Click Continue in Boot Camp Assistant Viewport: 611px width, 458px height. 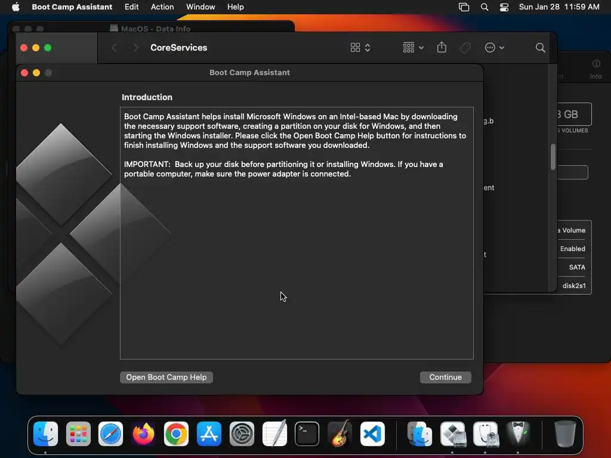[x=445, y=377]
